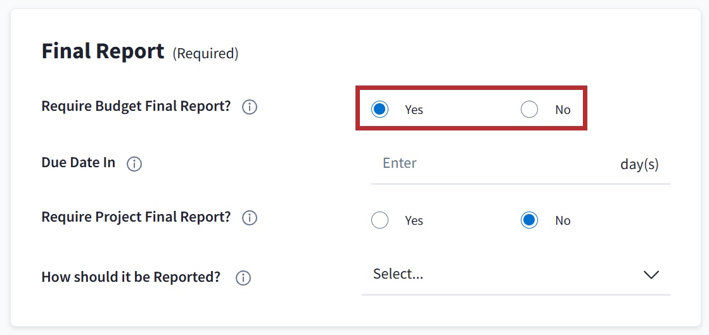Image resolution: width=709 pixels, height=335 pixels.
Task: Click the Due Date In label text
Action: click(x=79, y=163)
